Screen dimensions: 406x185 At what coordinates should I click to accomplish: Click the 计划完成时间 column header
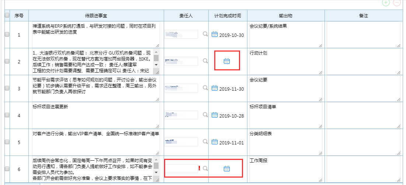pyautogui.click(x=228, y=16)
